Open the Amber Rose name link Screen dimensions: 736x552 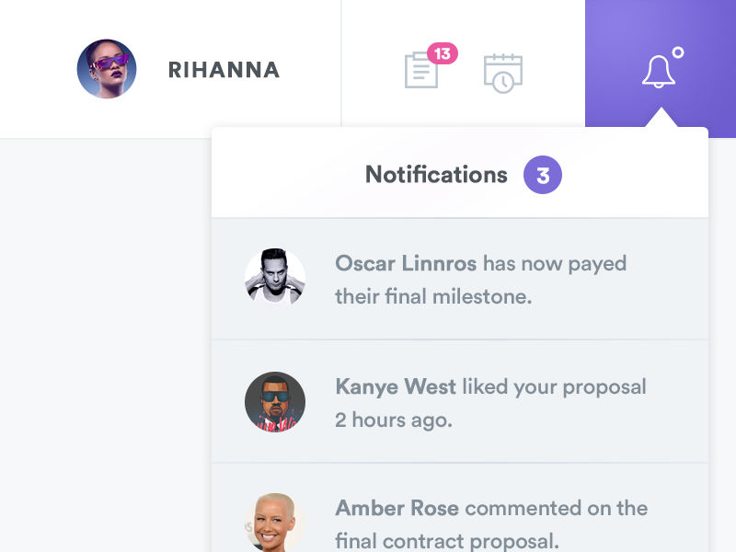pyautogui.click(x=397, y=508)
